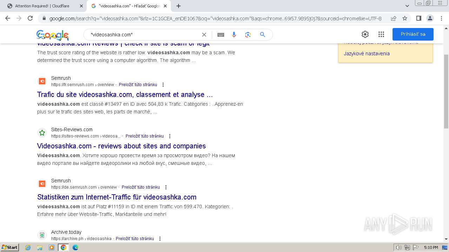Screen dimensions: 449x252
Task: Open Google settings gear
Action: tap(365, 34)
